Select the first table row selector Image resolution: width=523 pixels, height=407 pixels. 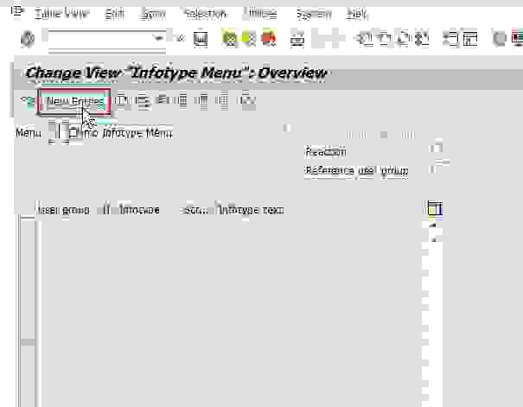click(28, 226)
